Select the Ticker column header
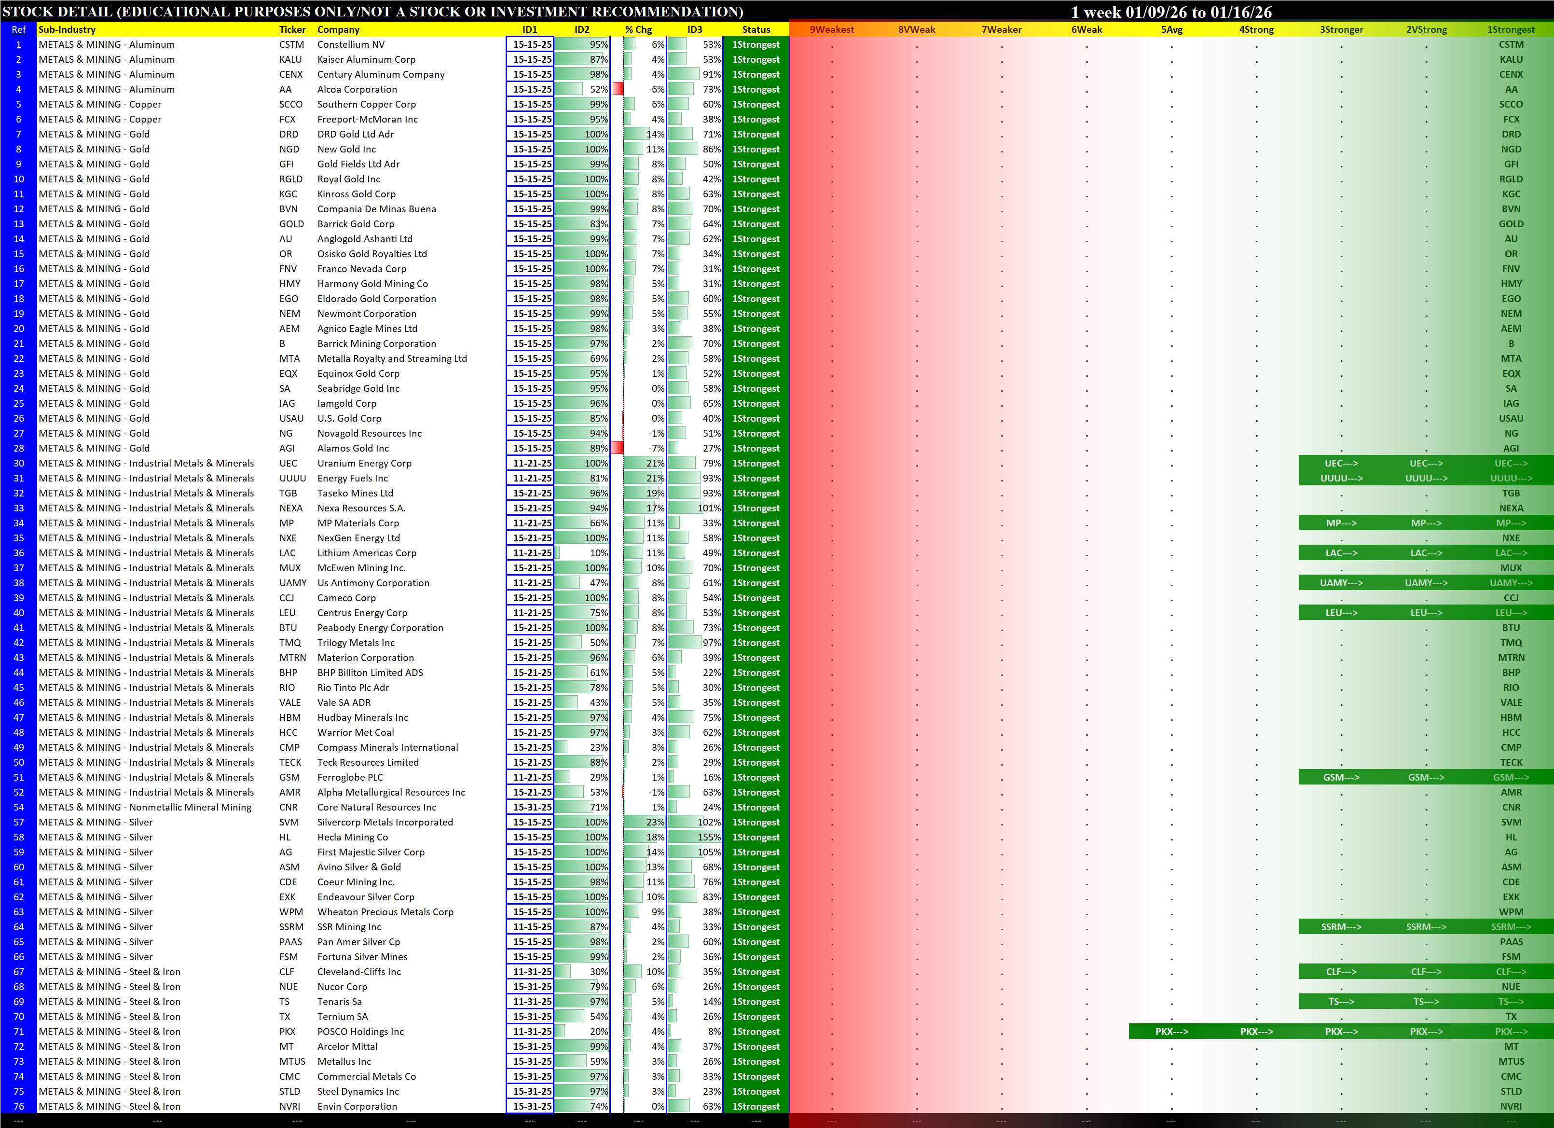The width and height of the screenshot is (1554, 1128). coord(292,29)
